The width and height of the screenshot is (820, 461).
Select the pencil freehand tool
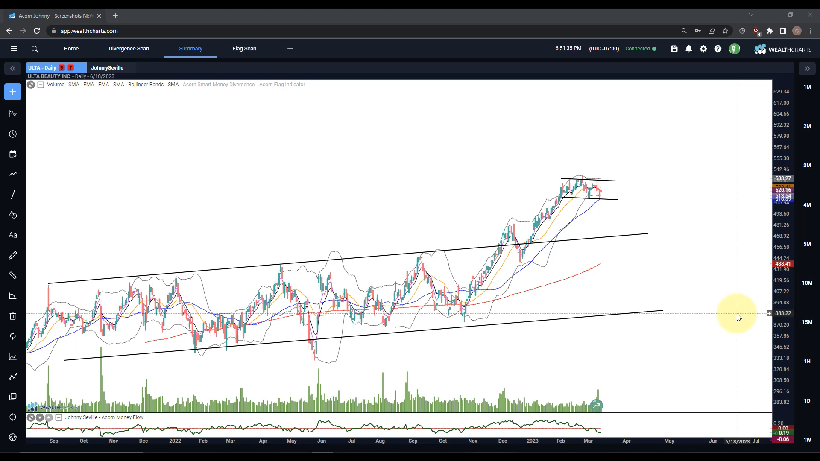coord(13,255)
